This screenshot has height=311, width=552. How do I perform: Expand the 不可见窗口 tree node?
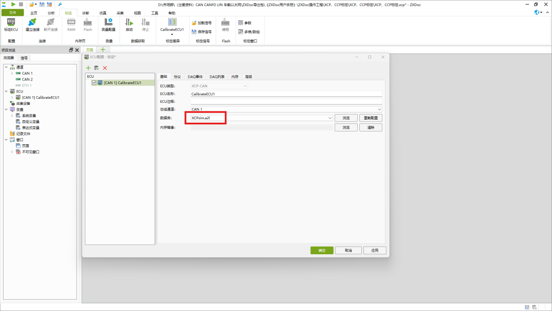pos(12,152)
